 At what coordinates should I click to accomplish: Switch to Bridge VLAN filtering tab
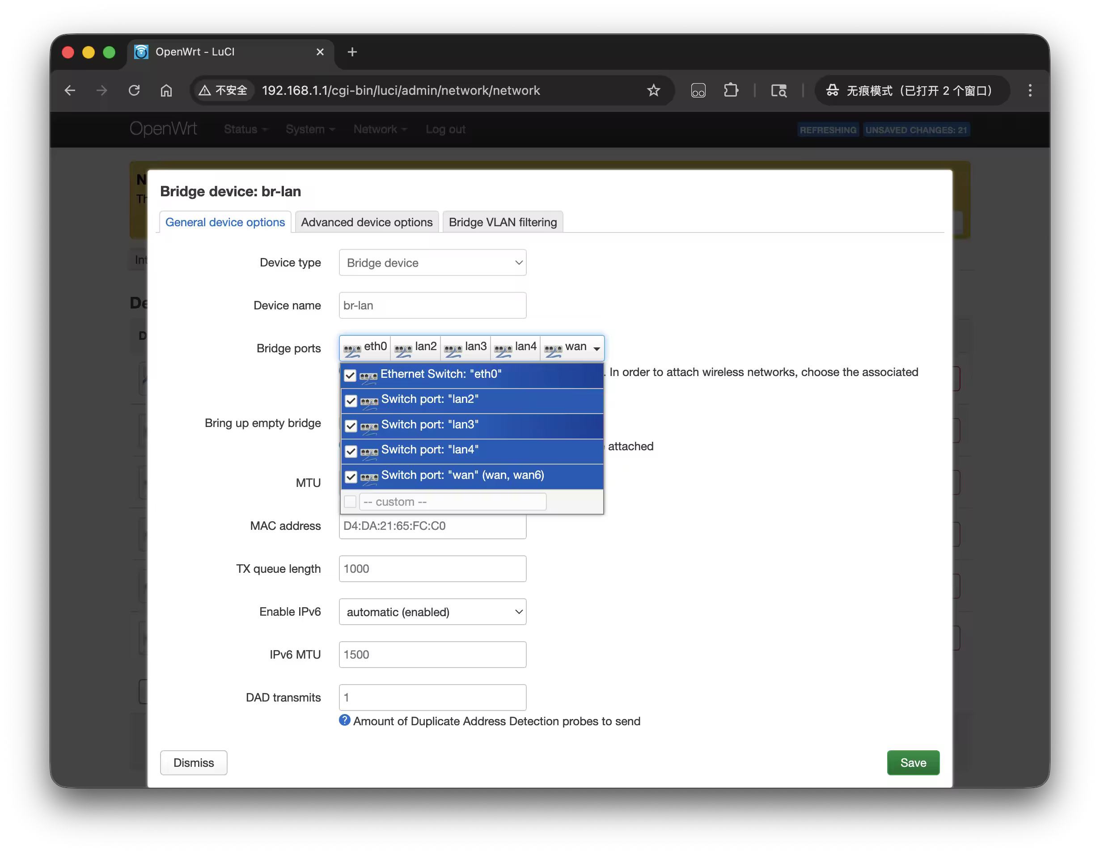(x=503, y=222)
